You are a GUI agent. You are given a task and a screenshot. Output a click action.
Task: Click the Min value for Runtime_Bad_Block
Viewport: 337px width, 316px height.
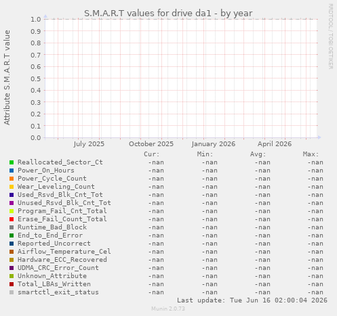[x=210, y=227]
